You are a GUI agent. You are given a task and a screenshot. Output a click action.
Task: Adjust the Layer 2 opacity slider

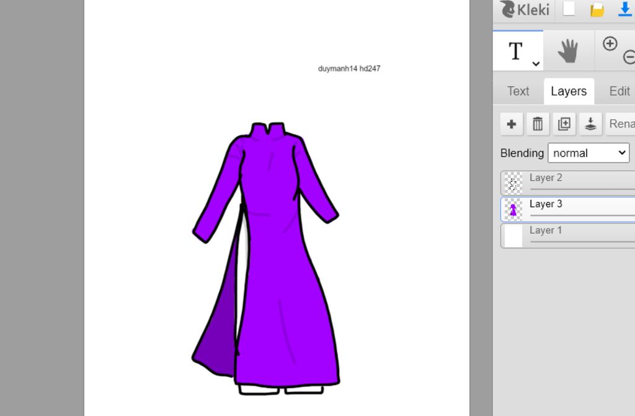click(582, 189)
